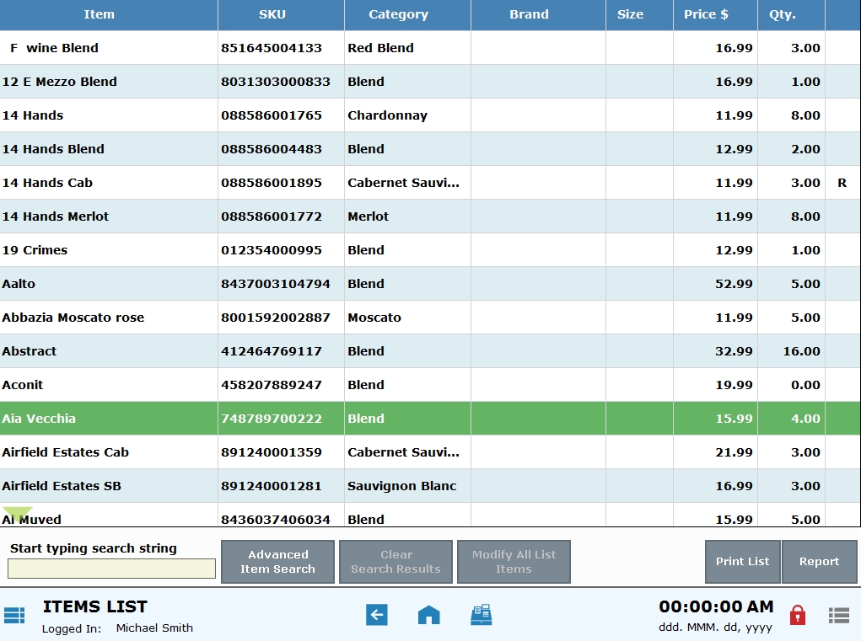
Task: Select the highlighted Aia Vecchia row
Action: tap(430, 419)
